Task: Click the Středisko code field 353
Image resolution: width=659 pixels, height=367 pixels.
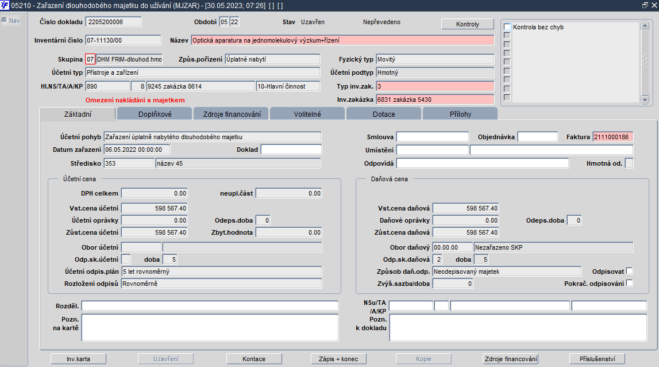Action: click(x=129, y=163)
